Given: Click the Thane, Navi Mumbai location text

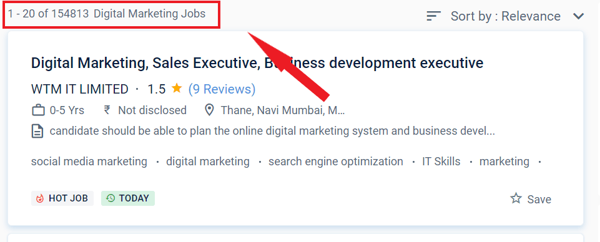Looking at the screenshot, I should [283, 110].
